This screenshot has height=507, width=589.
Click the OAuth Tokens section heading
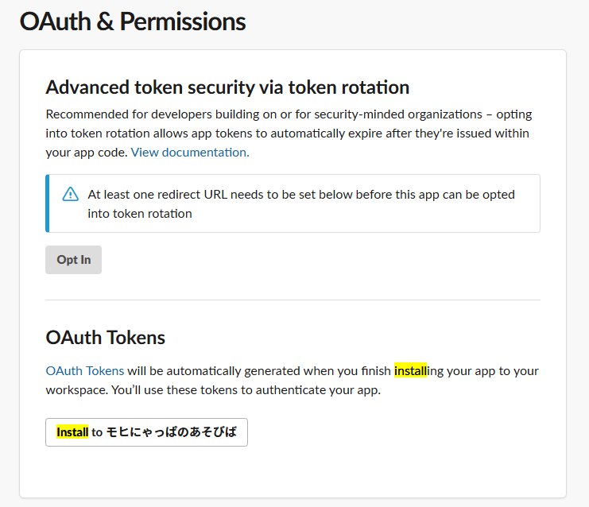coord(106,337)
